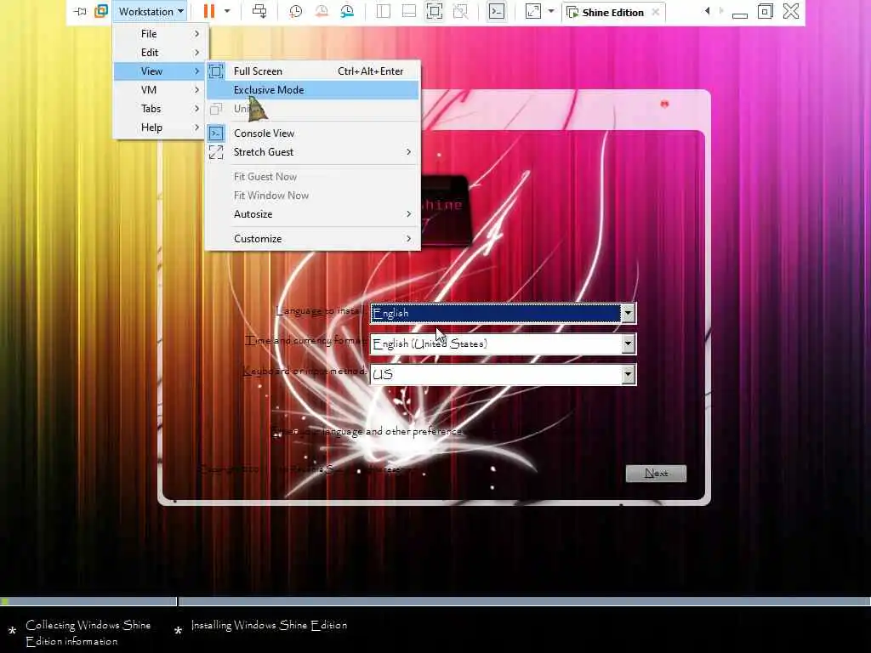
Task: Click the installation progress bar
Action: 435,601
